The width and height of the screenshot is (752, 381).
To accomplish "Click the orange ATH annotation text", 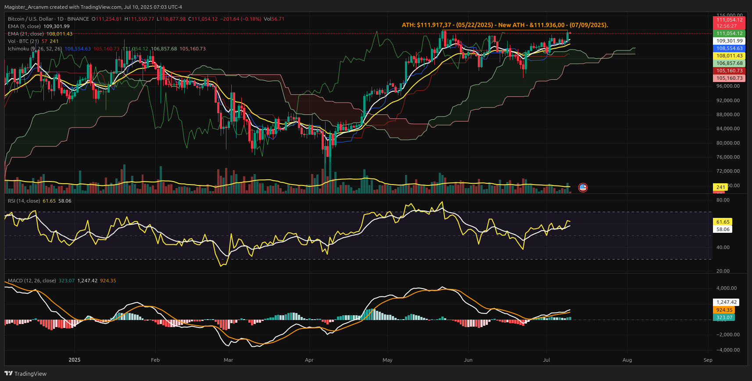I will click(505, 25).
